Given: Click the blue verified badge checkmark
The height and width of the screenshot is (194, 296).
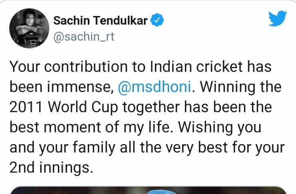Looking at the screenshot, I should pyautogui.click(x=157, y=20).
